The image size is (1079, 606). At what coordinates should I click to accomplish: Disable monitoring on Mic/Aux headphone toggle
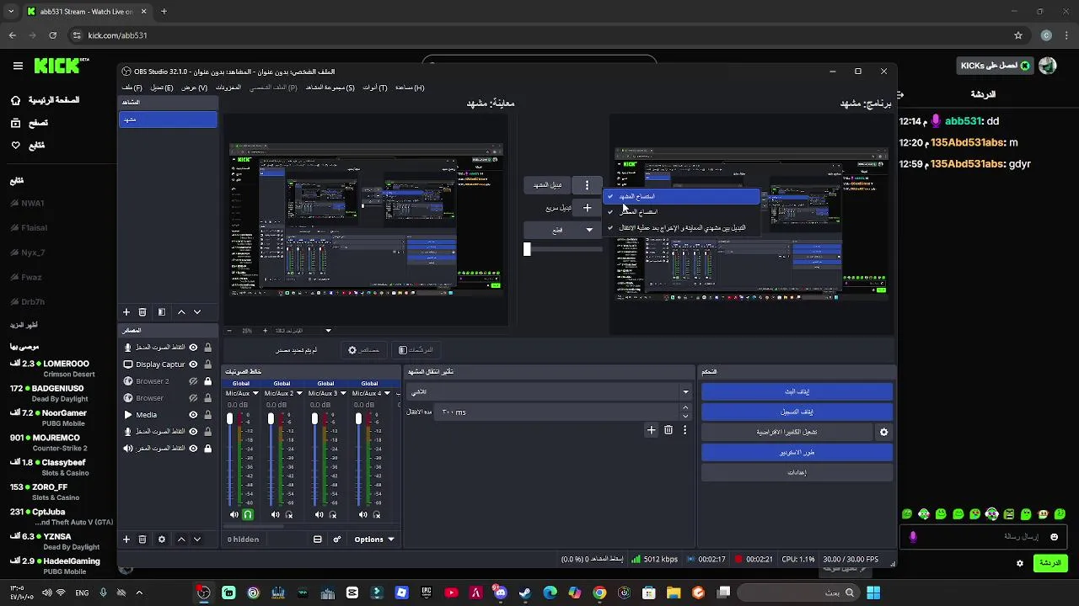click(248, 515)
